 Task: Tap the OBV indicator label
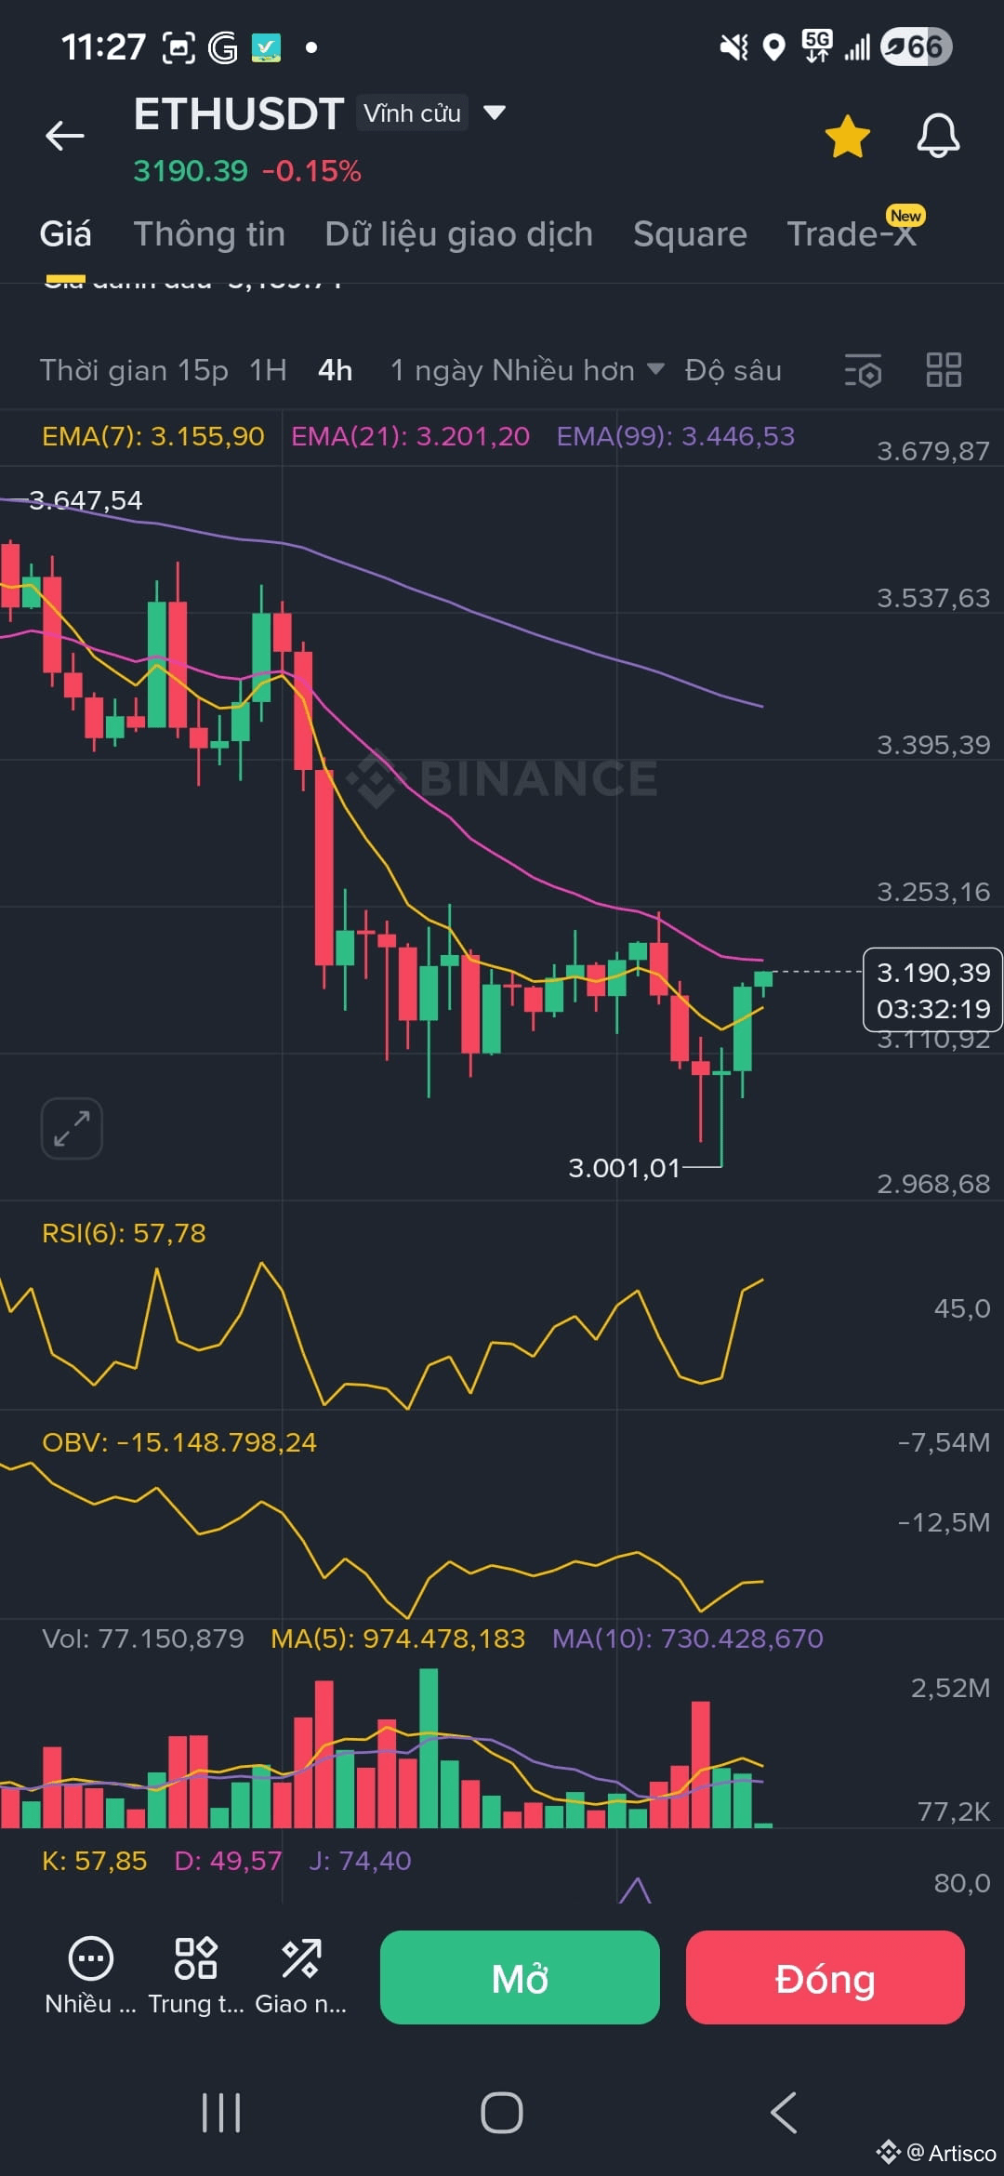(179, 1442)
